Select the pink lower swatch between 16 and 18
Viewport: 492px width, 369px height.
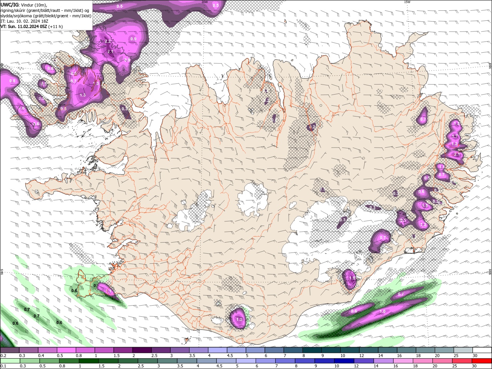pos(402,361)
